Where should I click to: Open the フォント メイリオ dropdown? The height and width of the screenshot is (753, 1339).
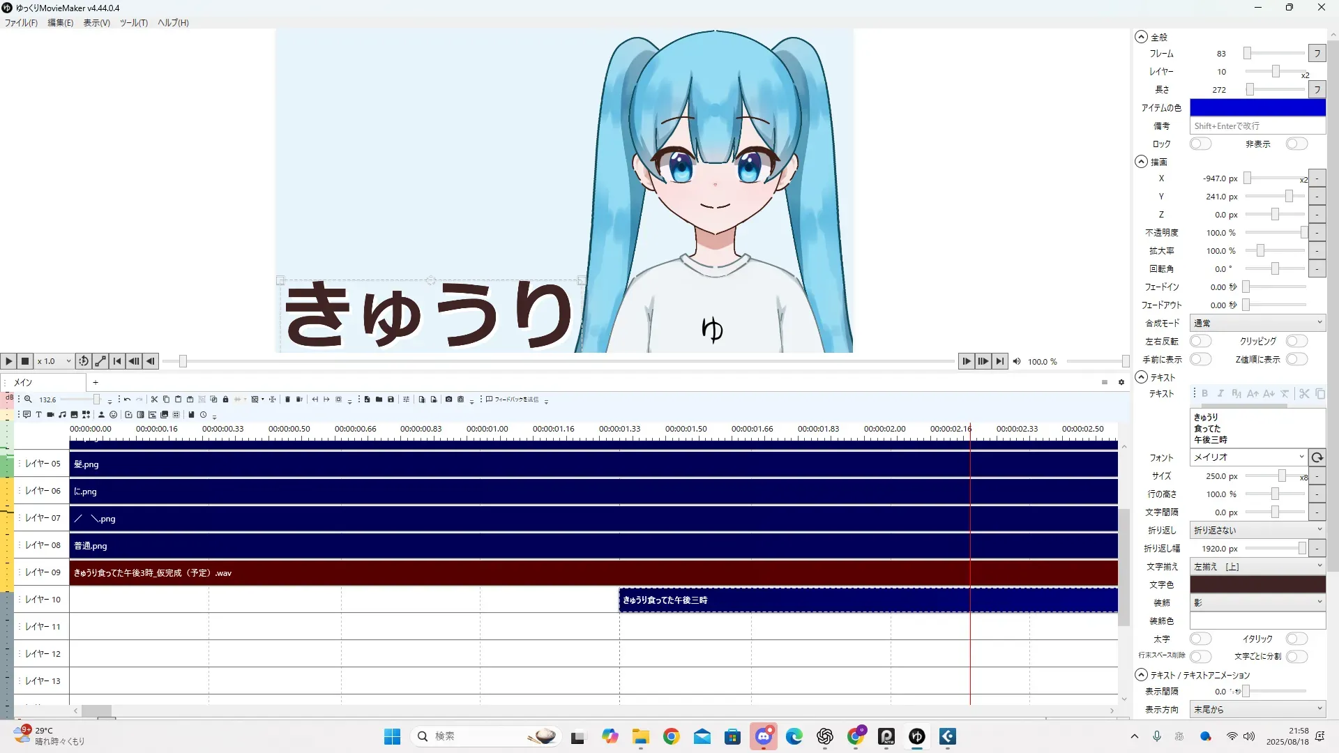point(1247,457)
